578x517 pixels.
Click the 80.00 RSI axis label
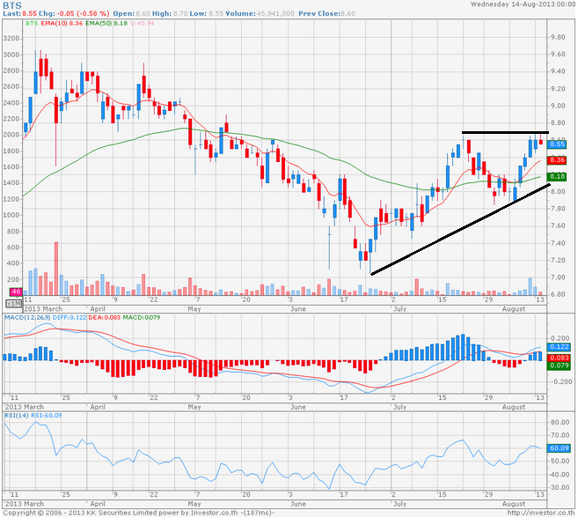pyautogui.click(x=560, y=422)
